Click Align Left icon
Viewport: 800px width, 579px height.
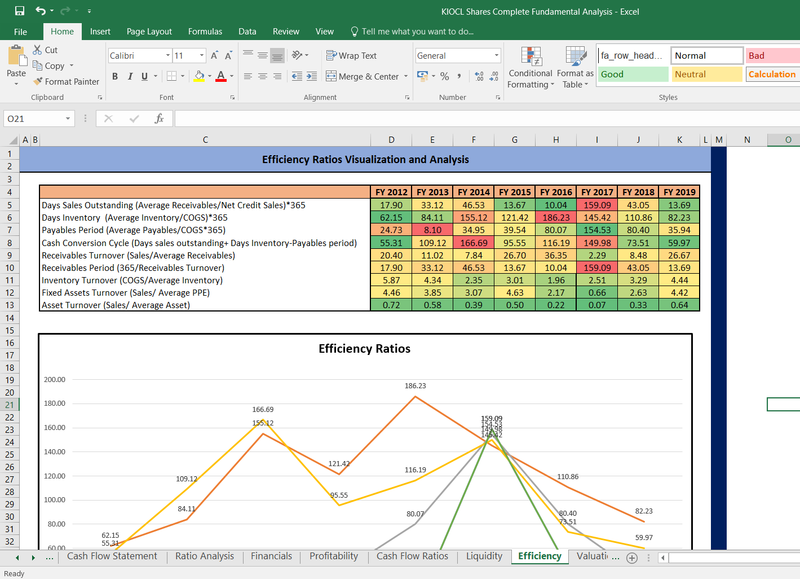pos(248,76)
